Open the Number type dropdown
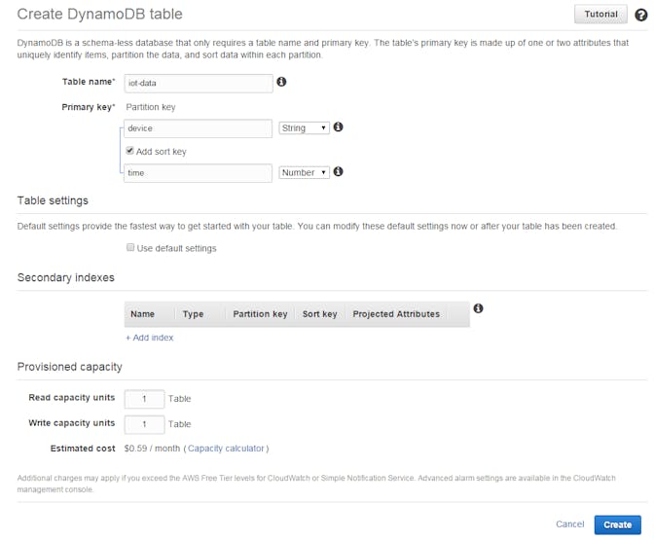The height and width of the screenshot is (540, 654). 304,172
